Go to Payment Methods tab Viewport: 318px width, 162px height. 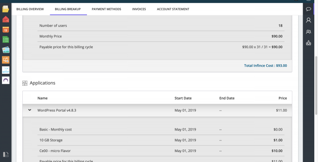click(x=106, y=9)
